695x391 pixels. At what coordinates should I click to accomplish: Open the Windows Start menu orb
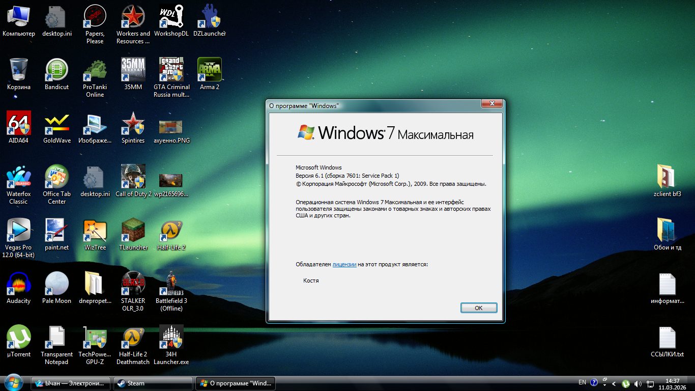coord(13,383)
